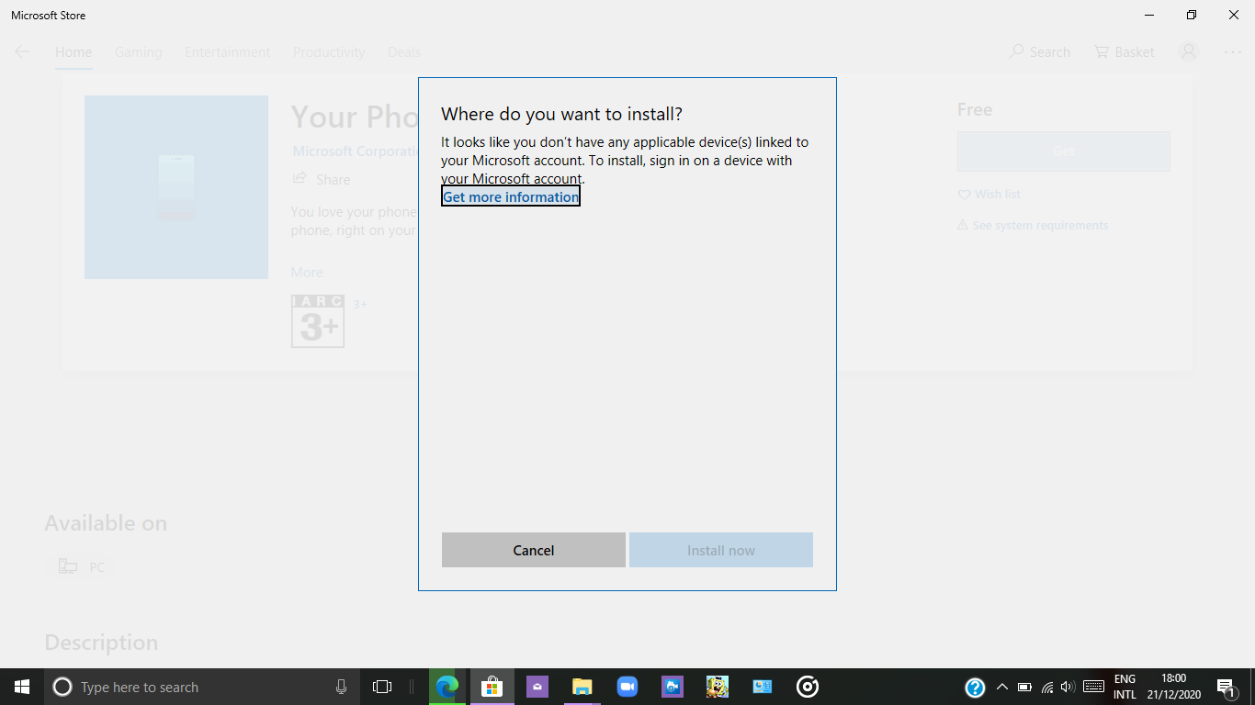Open the circular white ring app on taskbar
Viewport: 1255px width, 705px height.
[808, 687]
